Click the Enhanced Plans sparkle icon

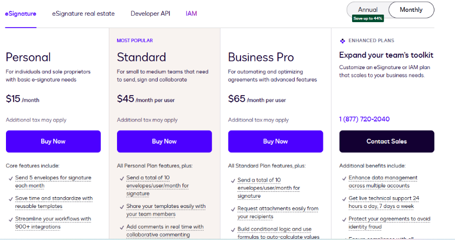pyautogui.click(x=342, y=41)
